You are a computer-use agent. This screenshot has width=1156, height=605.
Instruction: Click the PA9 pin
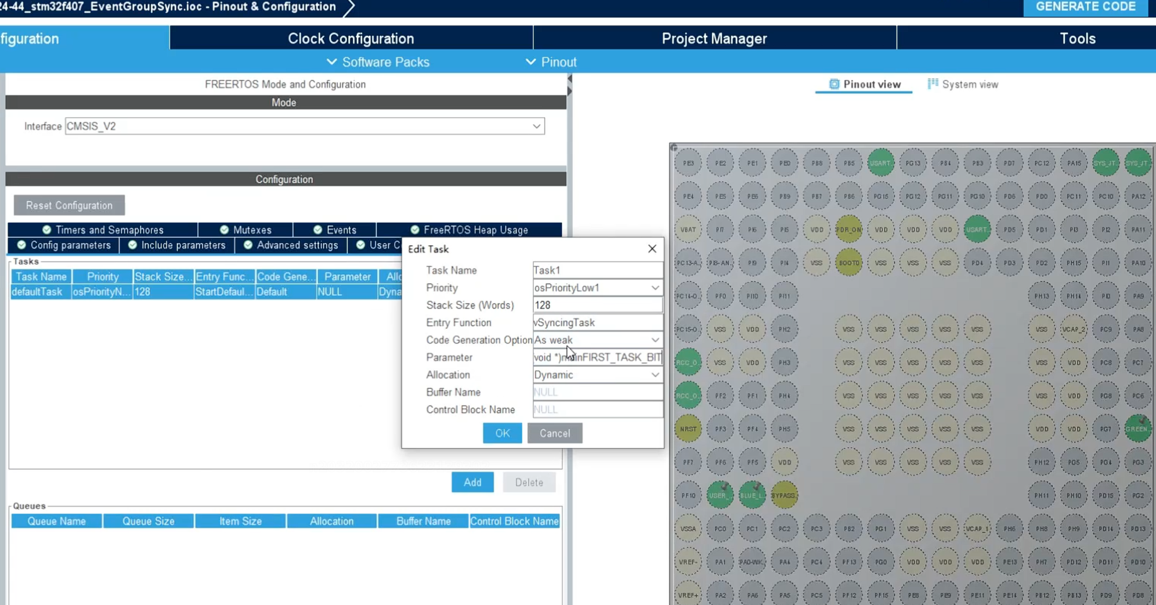coord(1137,296)
